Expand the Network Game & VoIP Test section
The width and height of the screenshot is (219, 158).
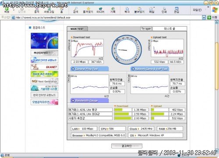tap(150, 69)
